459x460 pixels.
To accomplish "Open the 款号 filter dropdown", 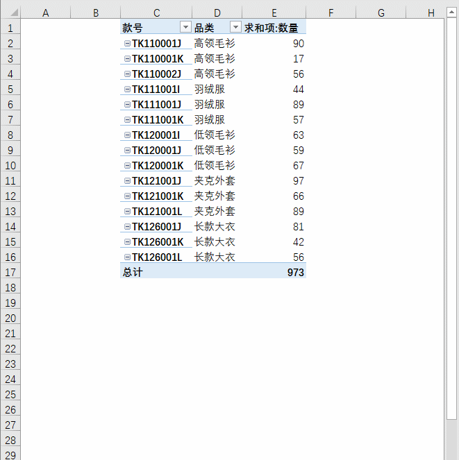I will click(185, 27).
